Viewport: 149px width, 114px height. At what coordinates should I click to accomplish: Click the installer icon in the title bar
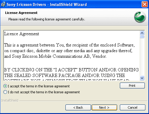point(3,4)
